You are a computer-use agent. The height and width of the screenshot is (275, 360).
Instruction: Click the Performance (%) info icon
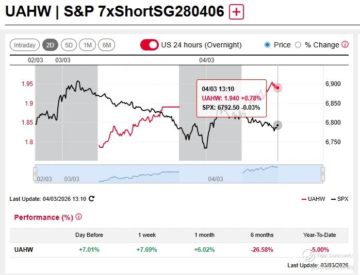pos(78,217)
